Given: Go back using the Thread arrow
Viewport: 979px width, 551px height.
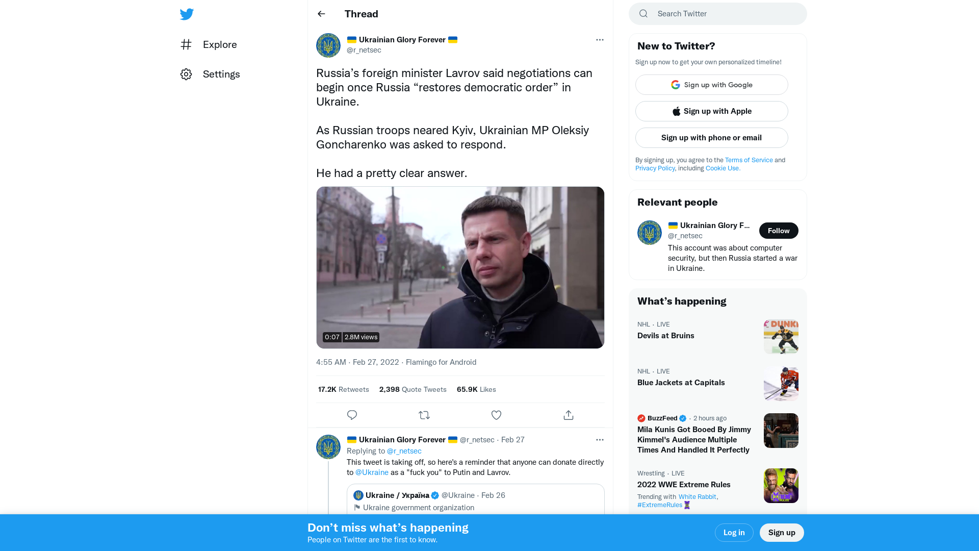Looking at the screenshot, I should coord(321,14).
